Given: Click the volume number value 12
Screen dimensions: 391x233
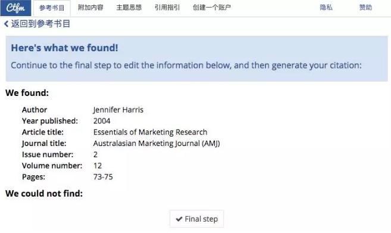Looking at the screenshot, I should click(98, 166).
